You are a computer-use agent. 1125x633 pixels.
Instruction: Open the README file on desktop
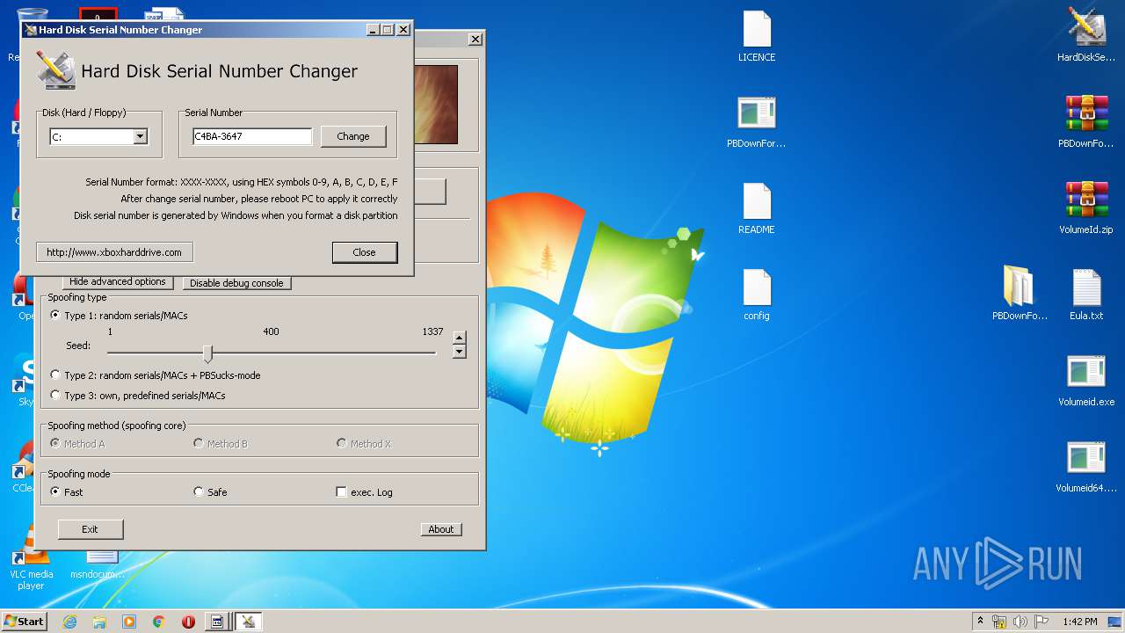pos(757,208)
